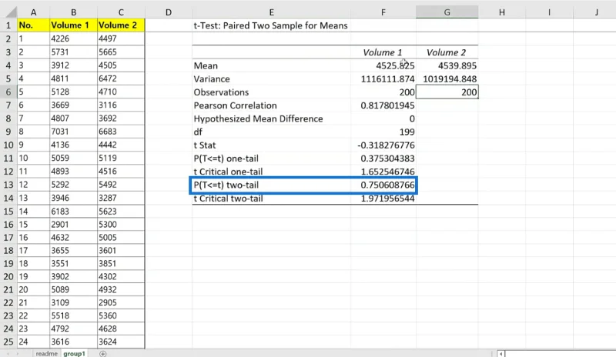Image resolution: width=616 pixels, height=357 pixels.
Task: Select the variance value 1019194.848
Action: coord(447,79)
